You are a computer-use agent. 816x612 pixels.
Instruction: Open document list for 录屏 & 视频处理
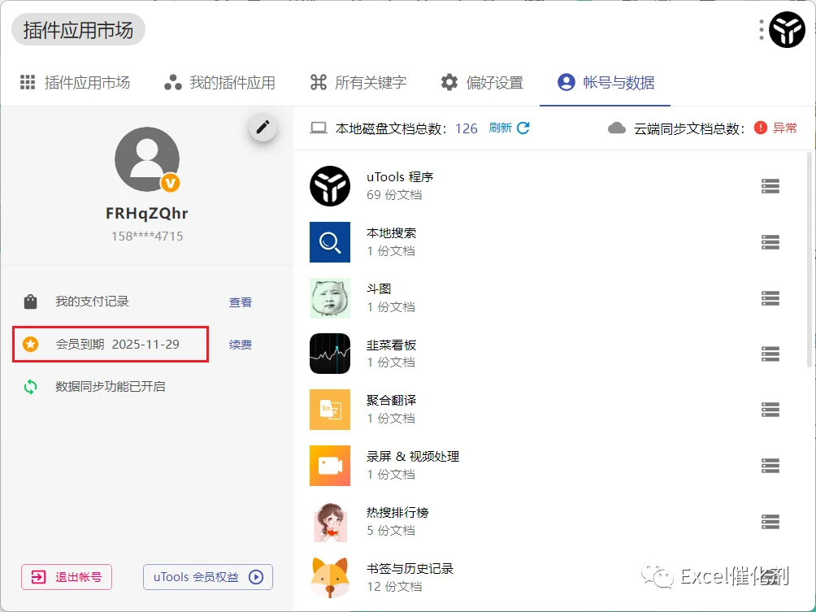[x=770, y=466]
